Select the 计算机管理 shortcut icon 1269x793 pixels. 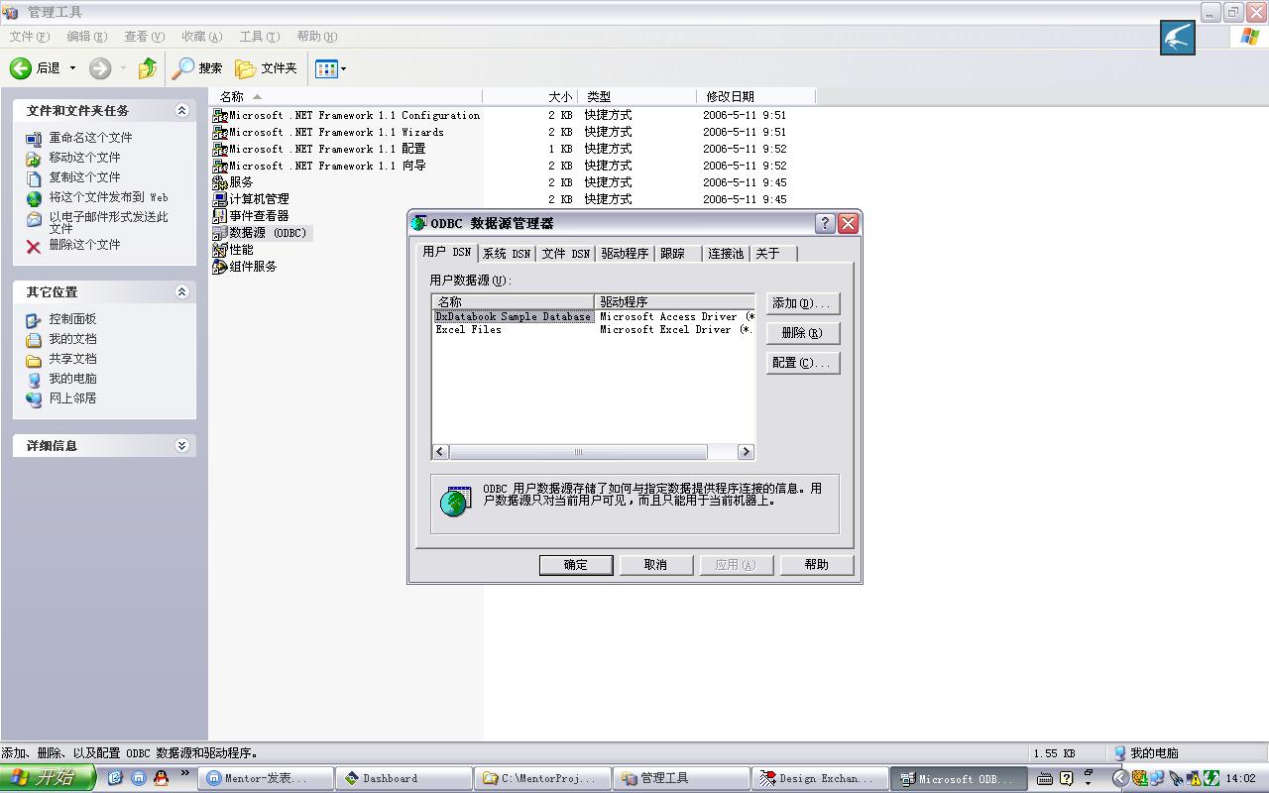coord(220,199)
